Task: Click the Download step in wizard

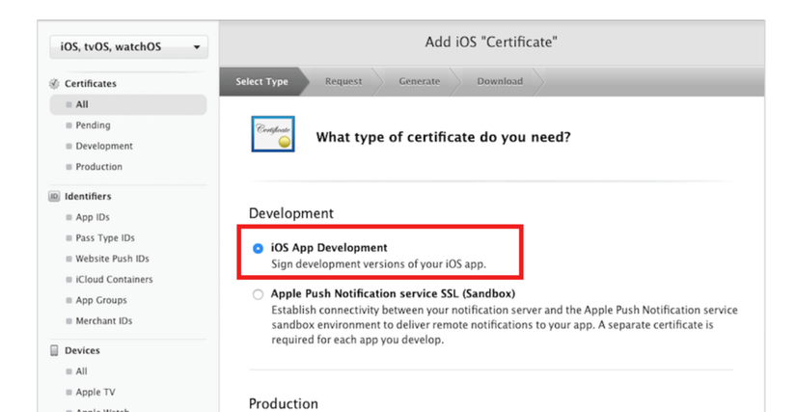Action: (500, 82)
